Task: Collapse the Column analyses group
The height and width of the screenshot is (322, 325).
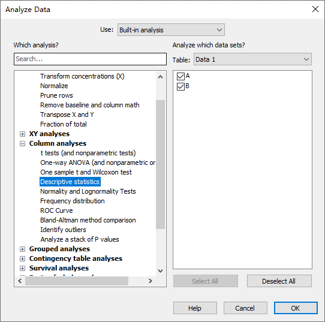Action: point(22,143)
